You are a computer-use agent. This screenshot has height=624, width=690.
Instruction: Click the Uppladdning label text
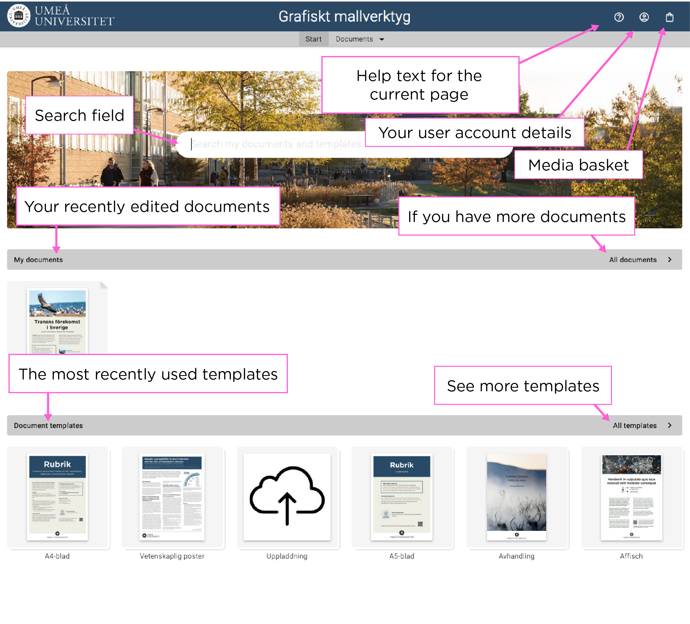(287, 556)
